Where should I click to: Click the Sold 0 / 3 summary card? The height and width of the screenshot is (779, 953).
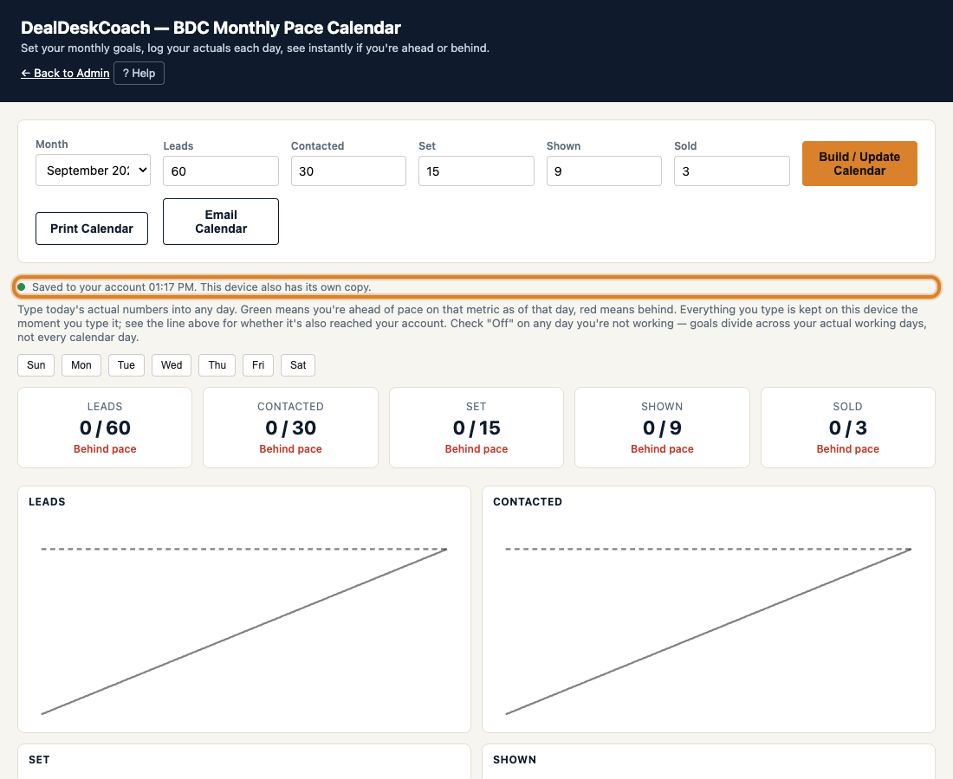pyautogui.click(x=848, y=428)
